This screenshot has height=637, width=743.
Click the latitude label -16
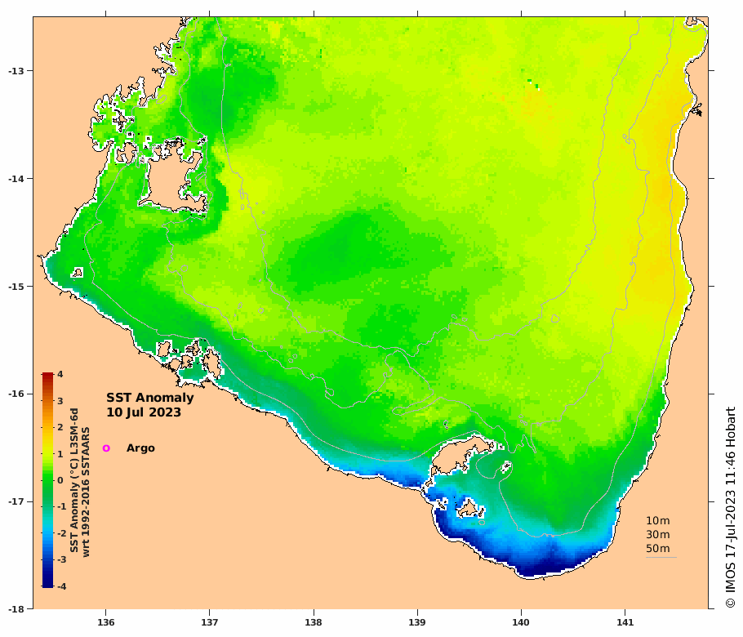click(x=16, y=394)
